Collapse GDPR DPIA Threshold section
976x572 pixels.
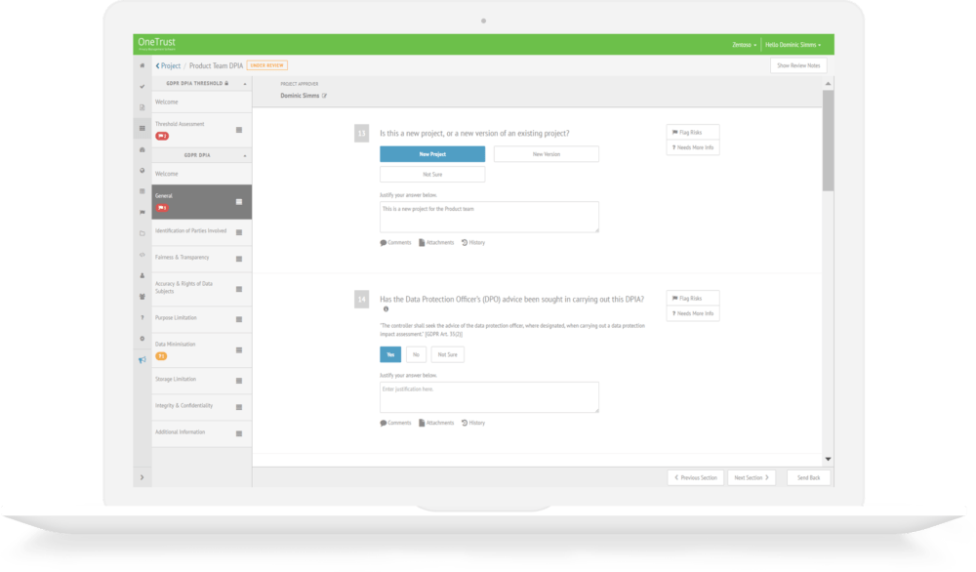[245, 84]
